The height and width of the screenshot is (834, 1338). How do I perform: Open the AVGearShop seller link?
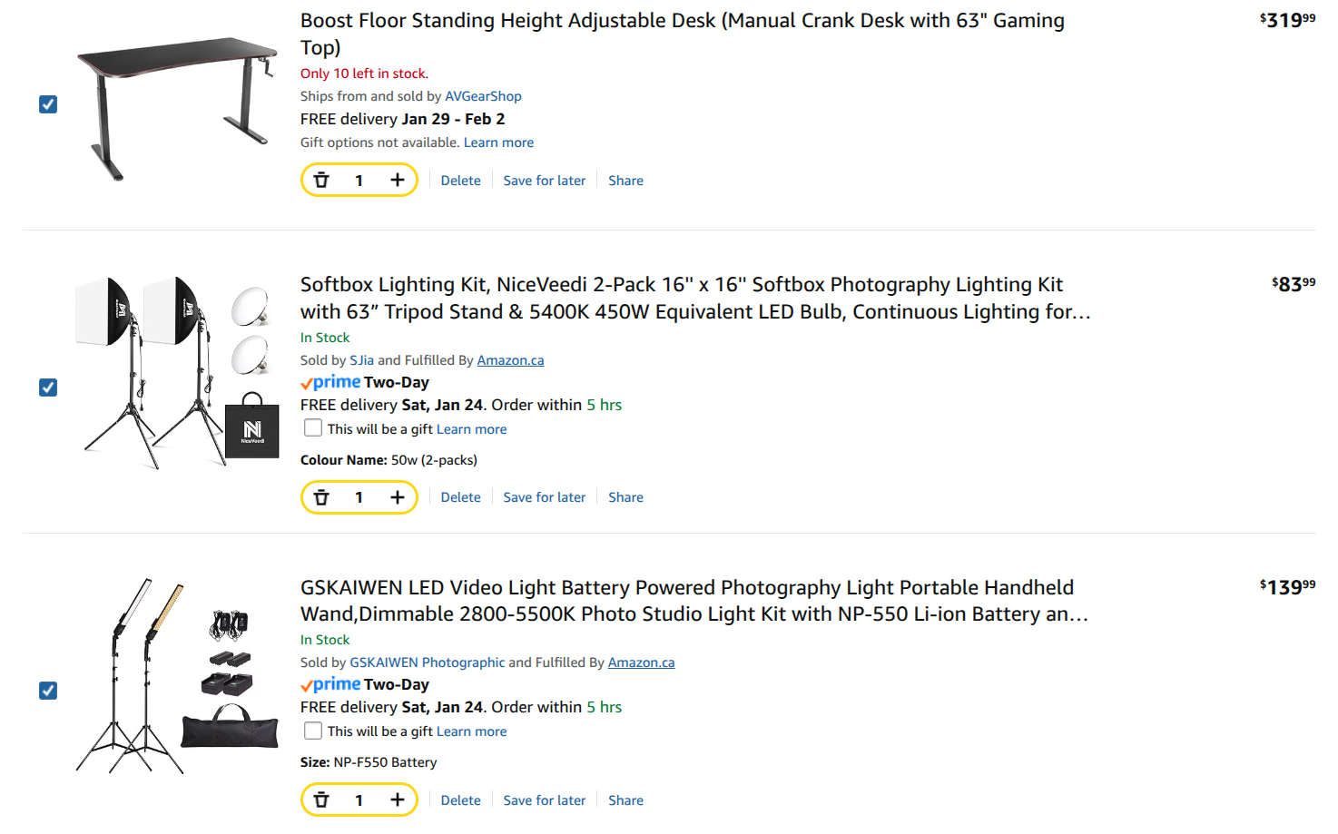(x=483, y=96)
